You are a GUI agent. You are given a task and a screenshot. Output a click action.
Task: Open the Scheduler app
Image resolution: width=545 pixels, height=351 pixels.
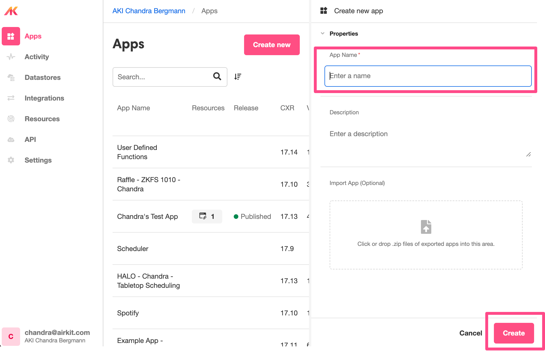point(211,249)
